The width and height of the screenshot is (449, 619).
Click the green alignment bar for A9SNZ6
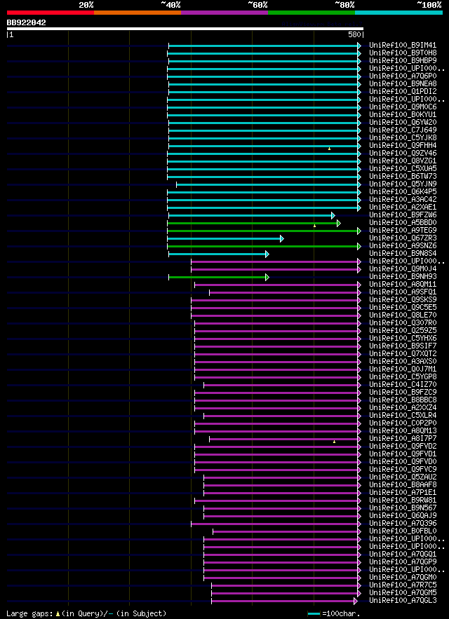[264, 246]
